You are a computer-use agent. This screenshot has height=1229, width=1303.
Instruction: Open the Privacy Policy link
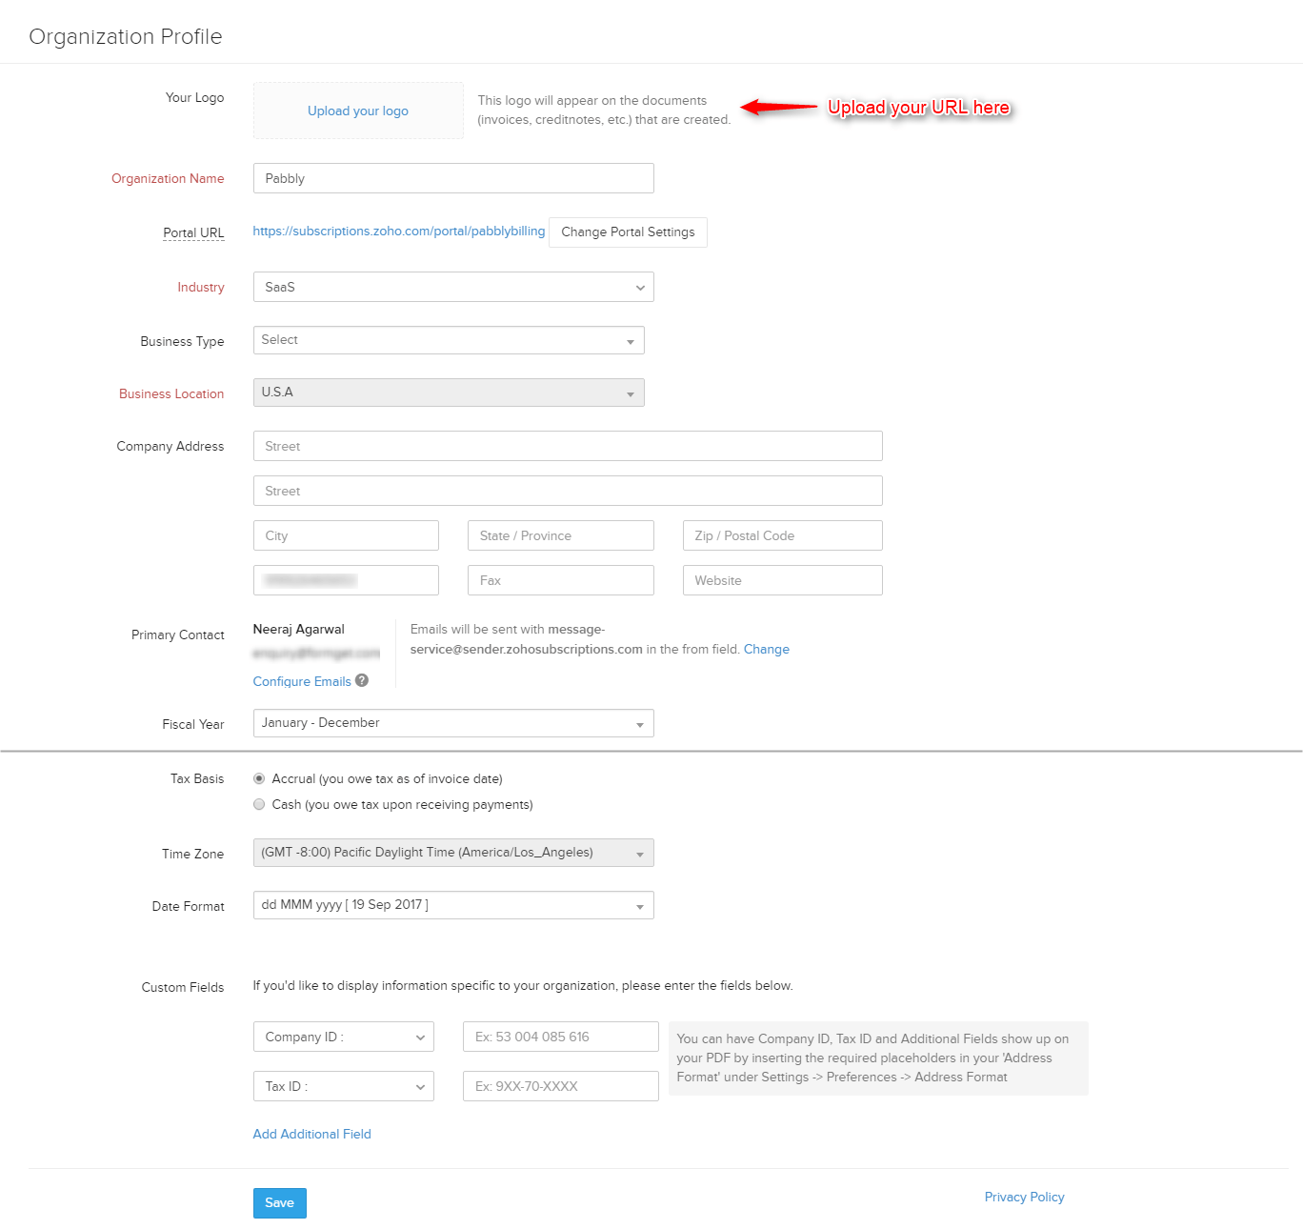[x=1024, y=1197]
